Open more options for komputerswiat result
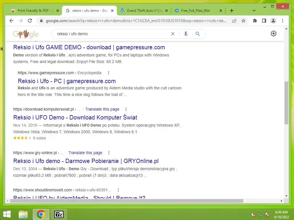Viewport: 294px width, 220px height. point(126,109)
